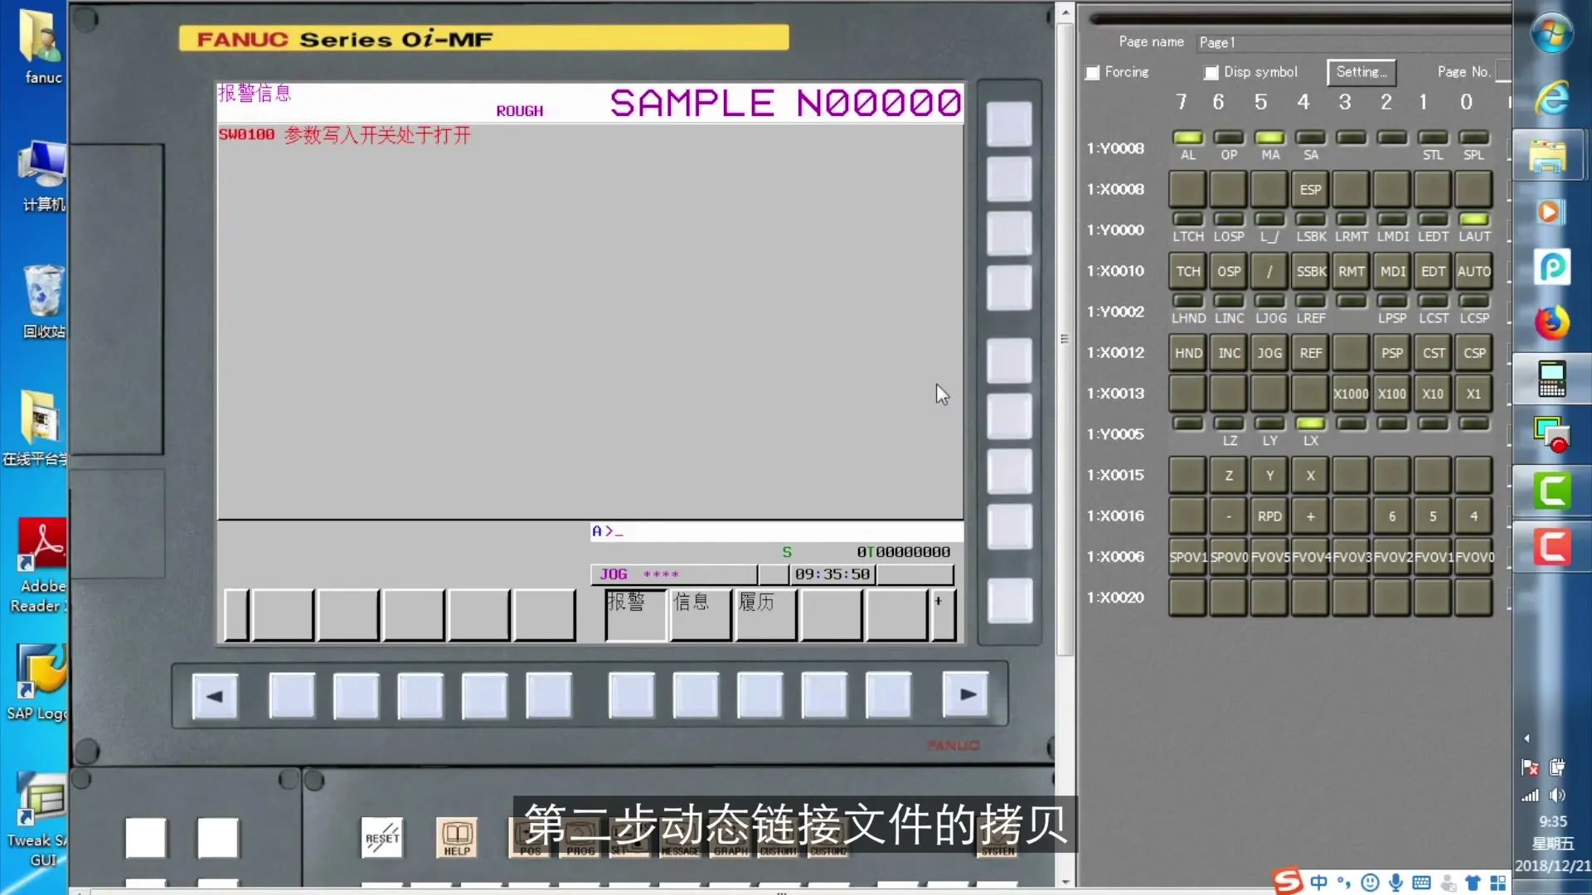
Task: Toggle the MDI signal bit in row X0010
Action: click(x=1392, y=271)
